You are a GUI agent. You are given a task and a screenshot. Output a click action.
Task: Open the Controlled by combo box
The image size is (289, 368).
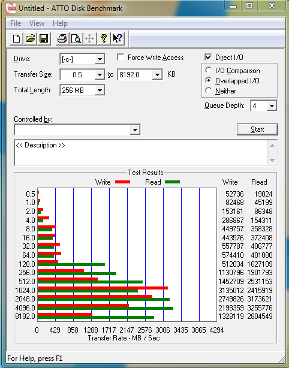tap(77, 129)
